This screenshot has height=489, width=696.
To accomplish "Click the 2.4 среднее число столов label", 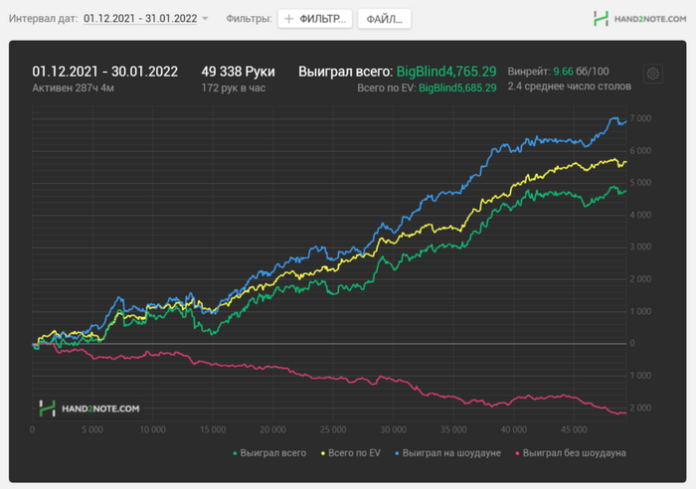I will point(569,86).
